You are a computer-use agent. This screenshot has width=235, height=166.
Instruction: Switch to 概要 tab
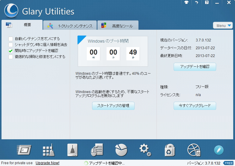pyautogui.click(x=22, y=25)
